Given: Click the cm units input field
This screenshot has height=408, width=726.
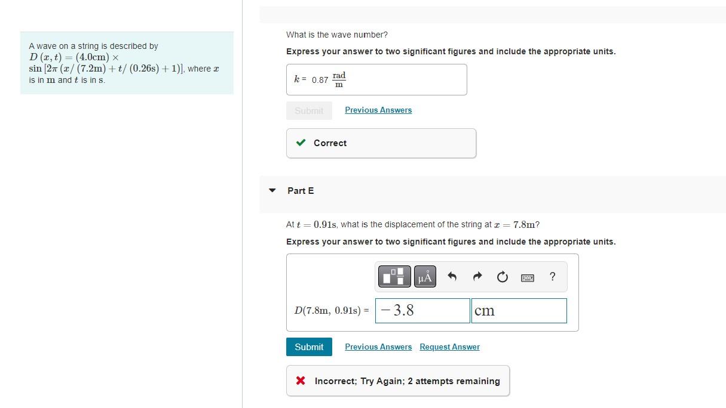Looking at the screenshot, I should point(519,310).
